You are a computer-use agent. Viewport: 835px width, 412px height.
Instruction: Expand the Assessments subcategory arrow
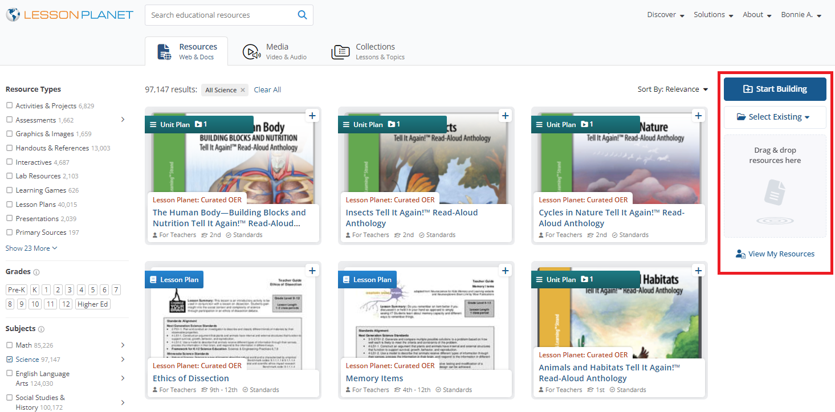[x=123, y=119]
